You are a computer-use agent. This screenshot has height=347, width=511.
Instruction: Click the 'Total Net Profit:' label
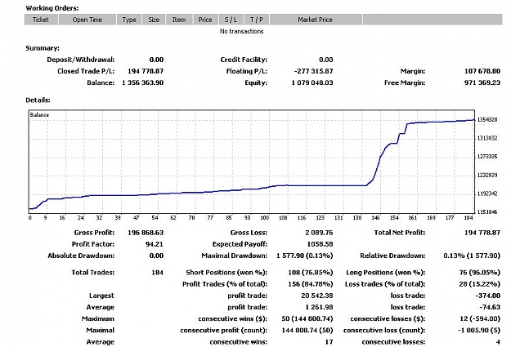400,233
